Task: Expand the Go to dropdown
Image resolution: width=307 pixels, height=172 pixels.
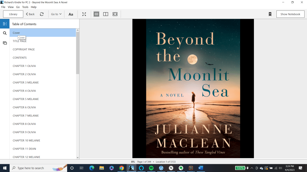Action: [56, 14]
